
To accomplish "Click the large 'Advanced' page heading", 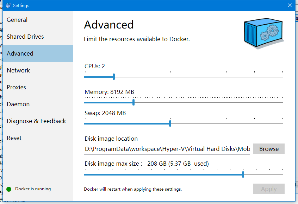I will point(109,25).
